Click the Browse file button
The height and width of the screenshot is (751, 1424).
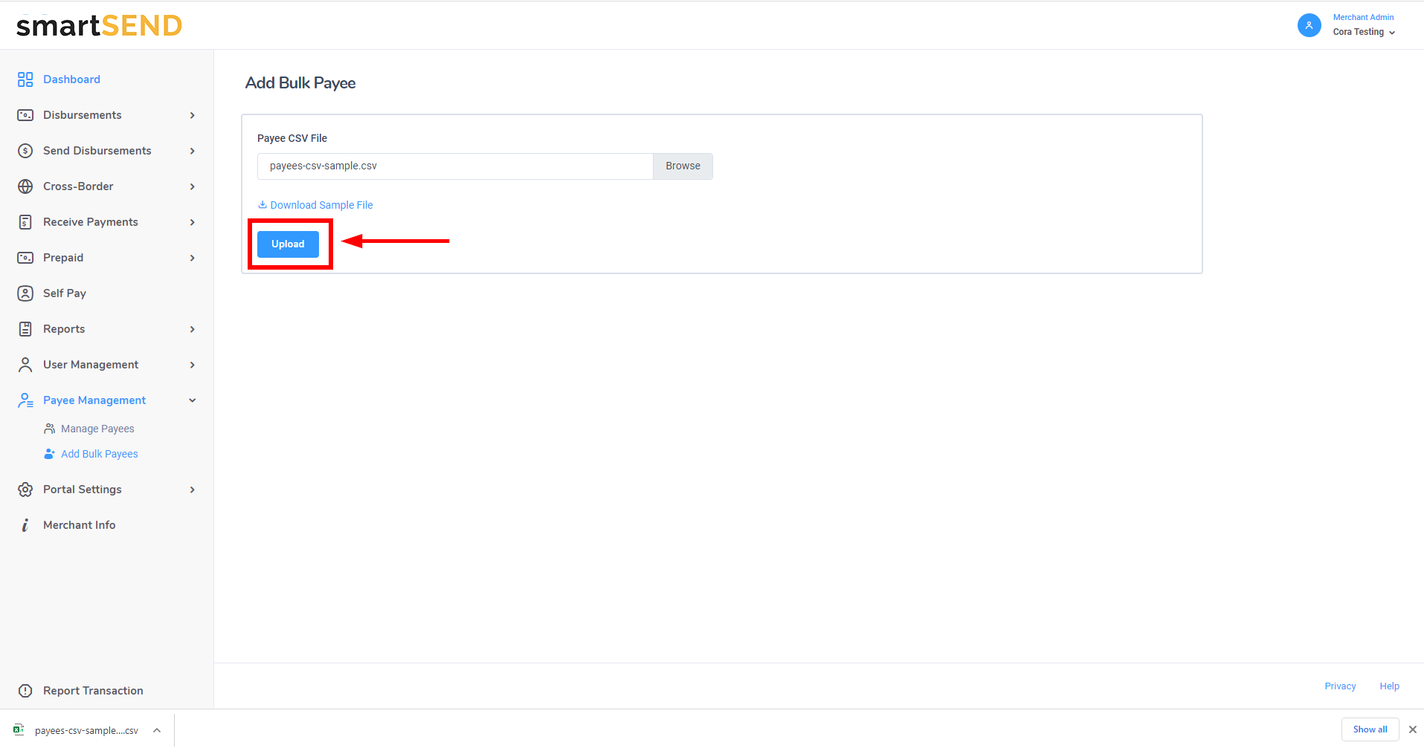682,166
